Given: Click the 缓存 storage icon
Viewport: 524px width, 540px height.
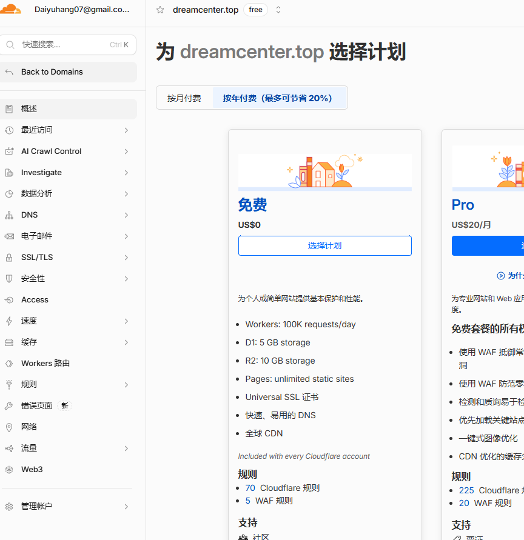Looking at the screenshot, I should (x=9, y=342).
